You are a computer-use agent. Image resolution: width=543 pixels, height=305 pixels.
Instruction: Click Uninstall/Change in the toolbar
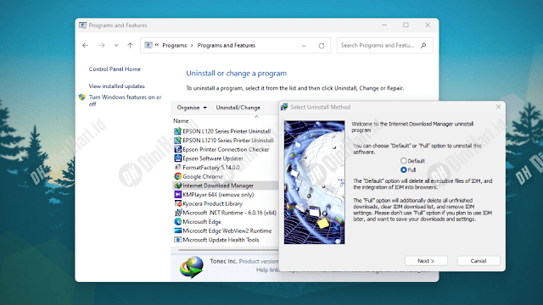[238, 108]
